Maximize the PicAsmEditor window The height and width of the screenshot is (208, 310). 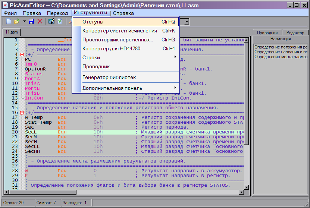click(x=297, y=5)
